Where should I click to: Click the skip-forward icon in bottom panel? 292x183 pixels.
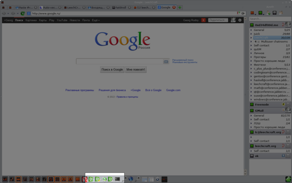click(18, 180)
